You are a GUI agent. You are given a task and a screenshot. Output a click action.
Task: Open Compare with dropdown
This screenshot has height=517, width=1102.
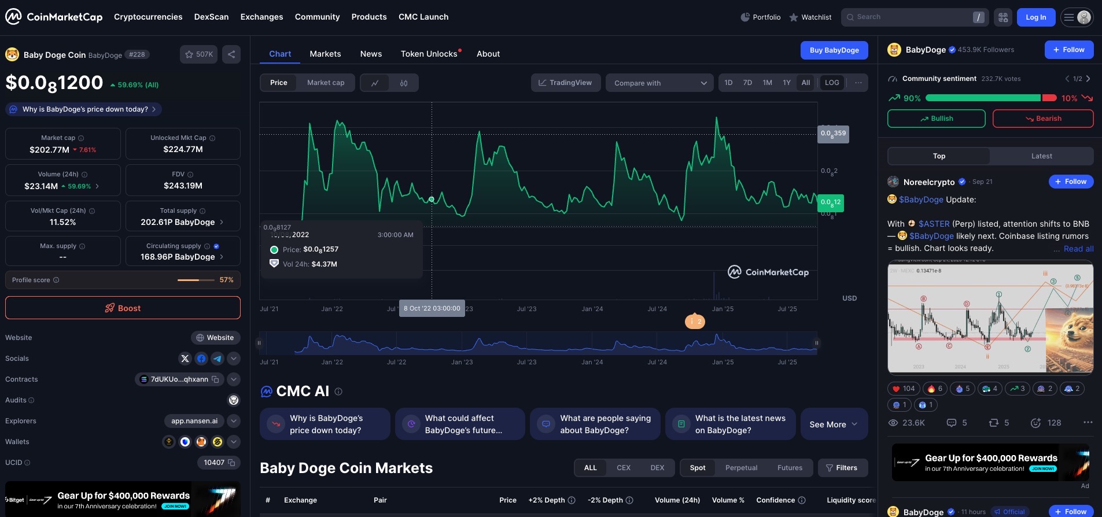point(659,83)
